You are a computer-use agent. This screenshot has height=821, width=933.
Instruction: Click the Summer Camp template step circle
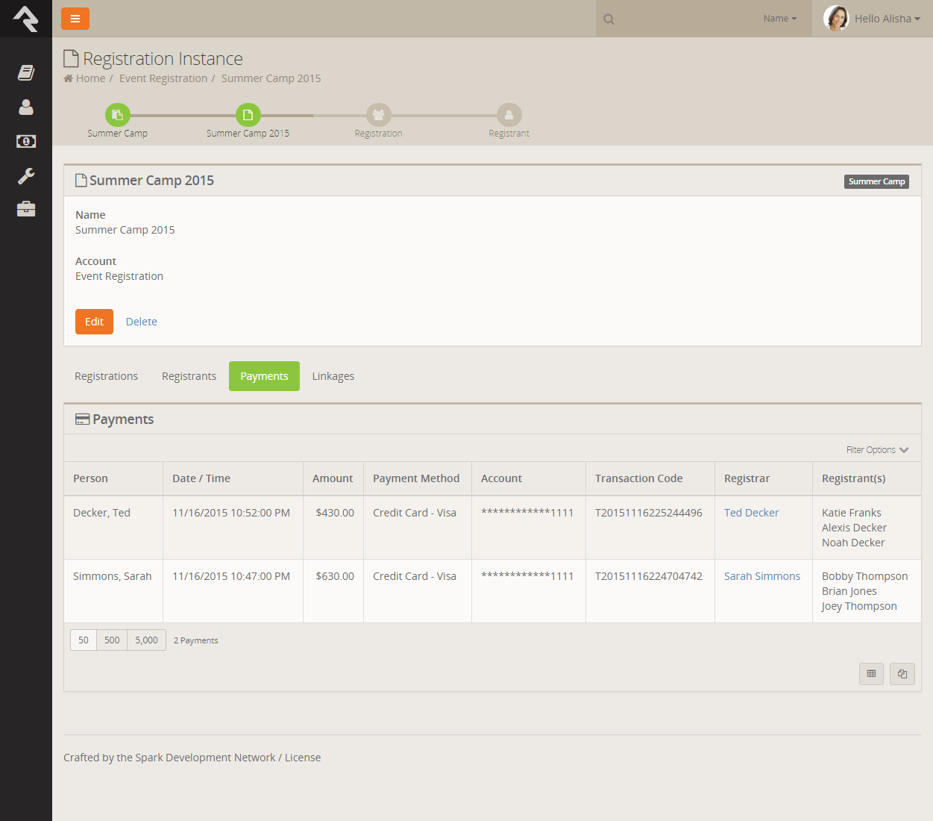coord(117,115)
